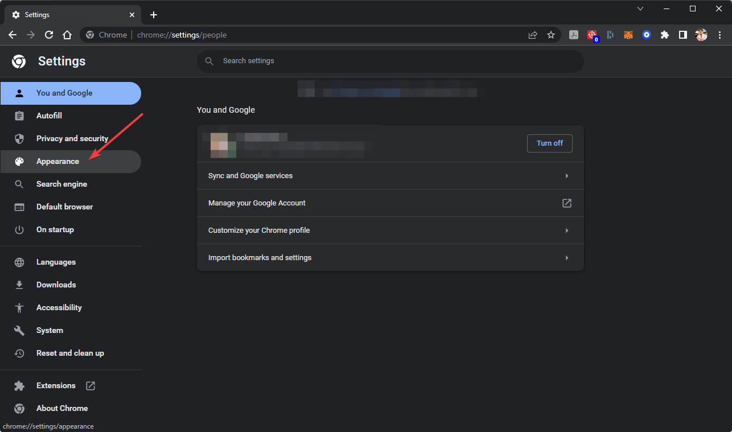Open the blue circular extension icon

click(647, 35)
